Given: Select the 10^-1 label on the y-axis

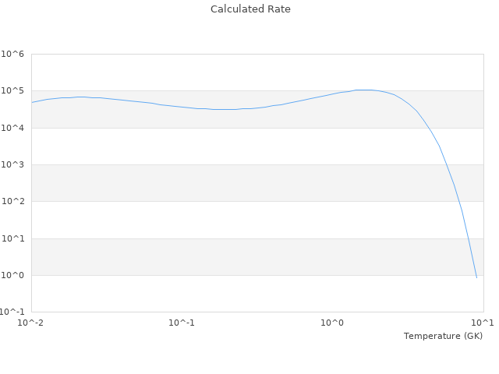Looking at the screenshot, I should point(14,312).
